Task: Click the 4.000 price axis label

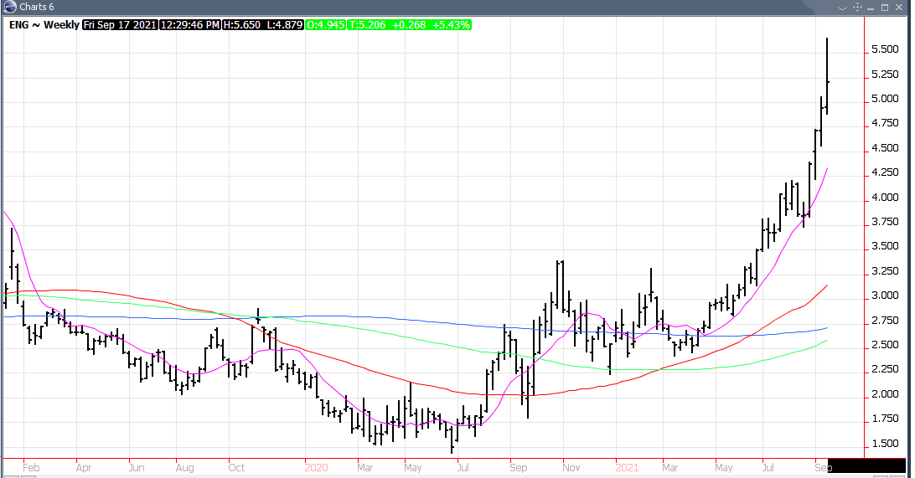Action: [x=885, y=198]
